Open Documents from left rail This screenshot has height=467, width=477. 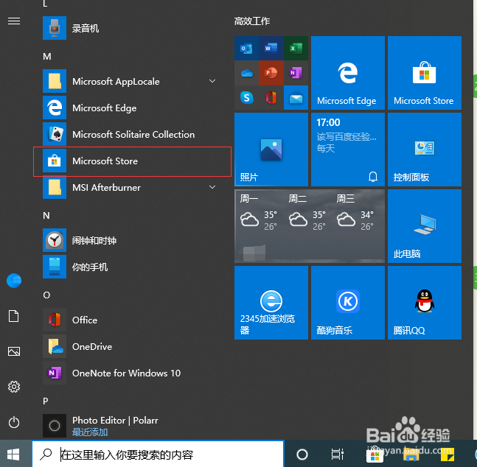(14, 316)
